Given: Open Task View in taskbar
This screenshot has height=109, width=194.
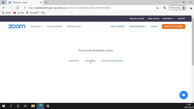Looking at the screenshot, I should [x=25, y=106].
